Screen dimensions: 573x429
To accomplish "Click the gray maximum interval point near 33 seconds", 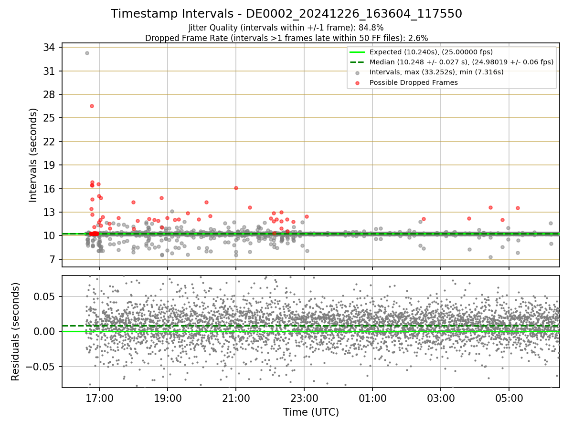I will click(87, 53).
